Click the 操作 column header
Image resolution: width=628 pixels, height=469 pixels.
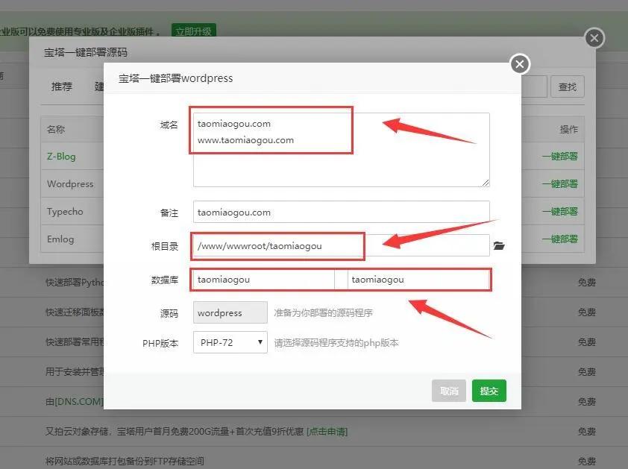(569, 129)
